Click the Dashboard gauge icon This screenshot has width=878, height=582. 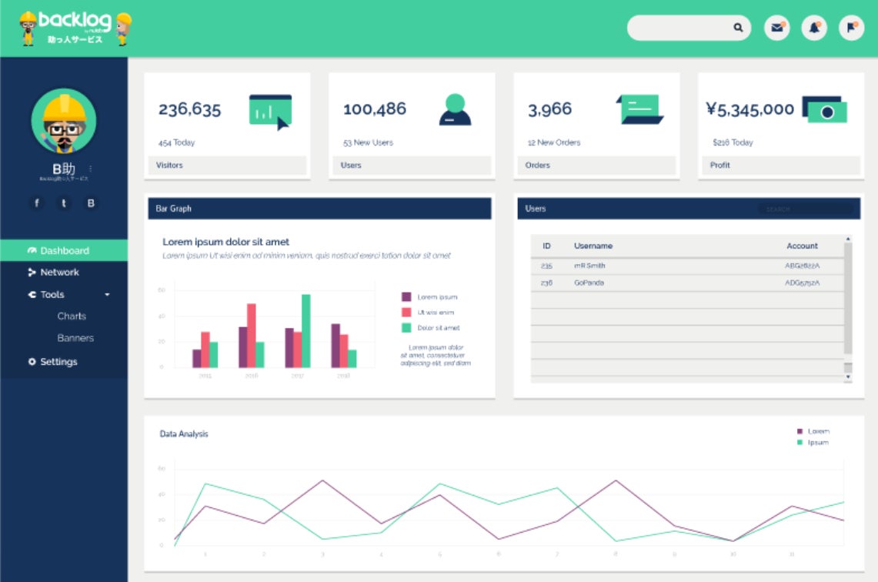[x=32, y=250]
